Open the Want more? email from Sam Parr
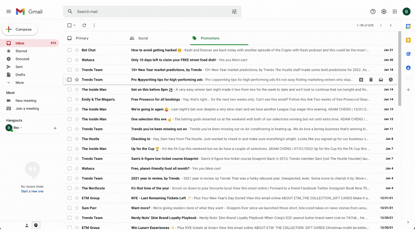415x233 pixels. tap(230, 208)
